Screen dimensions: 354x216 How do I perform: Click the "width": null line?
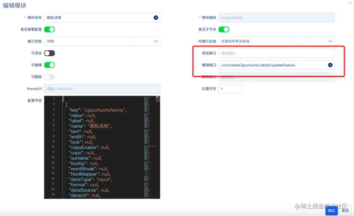[83, 137]
